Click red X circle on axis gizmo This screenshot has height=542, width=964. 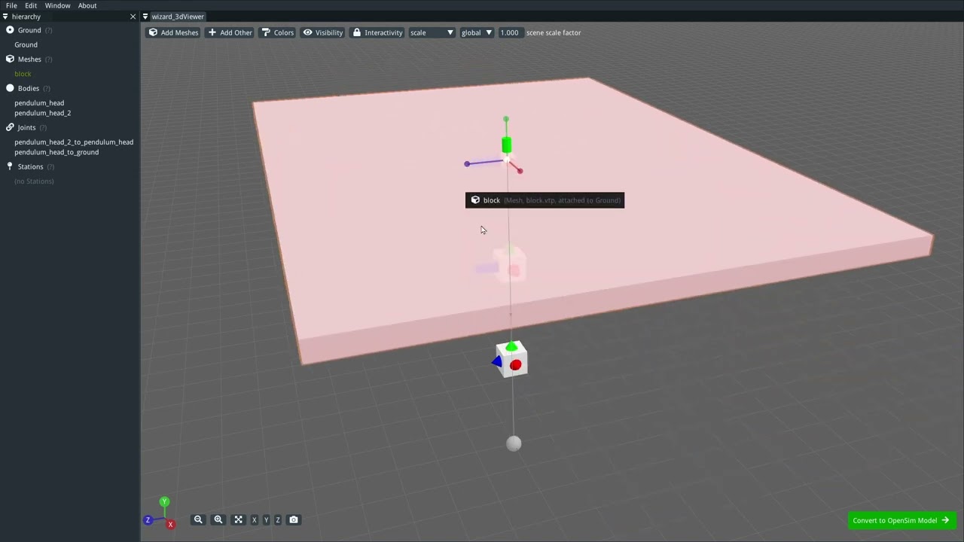coord(170,524)
